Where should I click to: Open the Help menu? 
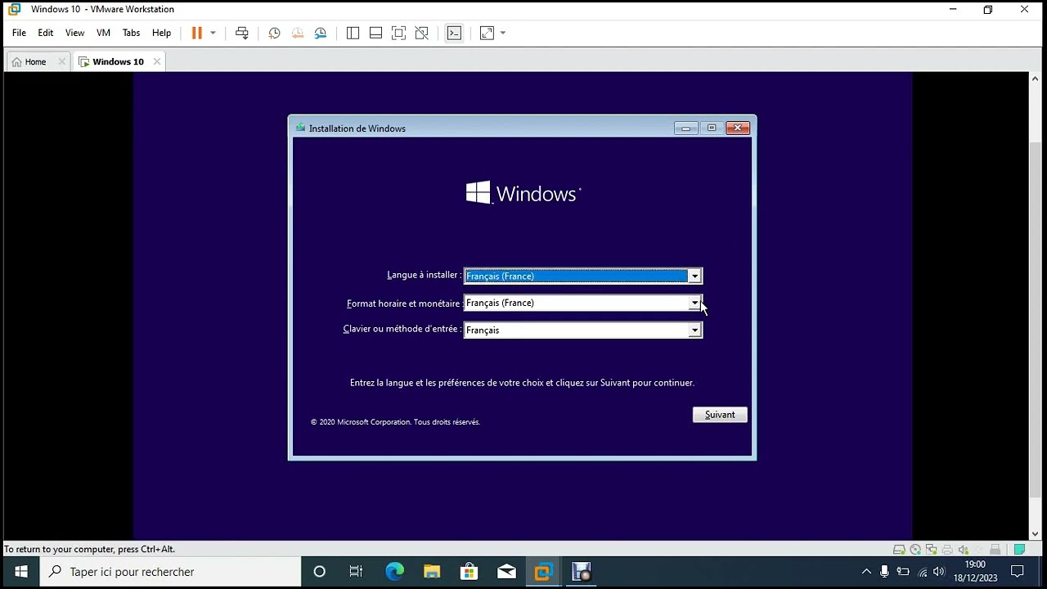point(161,33)
